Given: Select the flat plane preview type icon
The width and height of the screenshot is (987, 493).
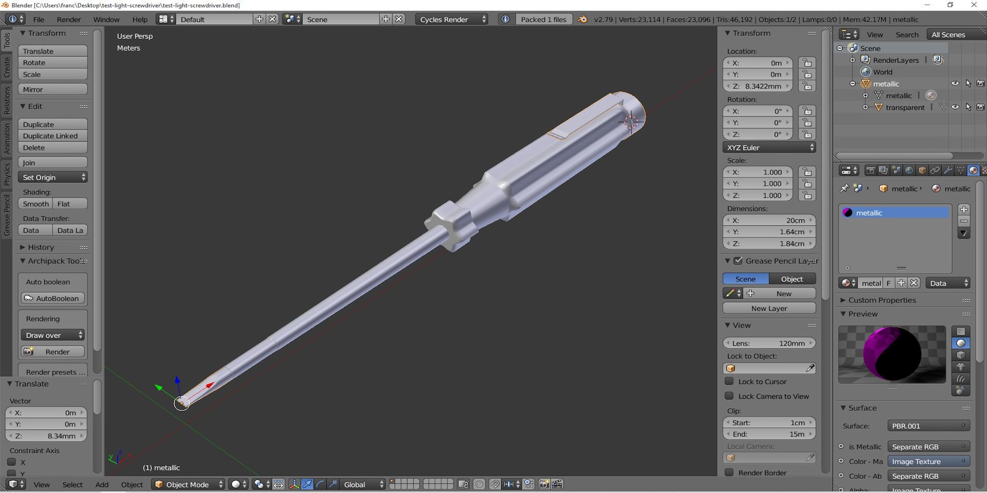Looking at the screenshot, I should (961, 331).
